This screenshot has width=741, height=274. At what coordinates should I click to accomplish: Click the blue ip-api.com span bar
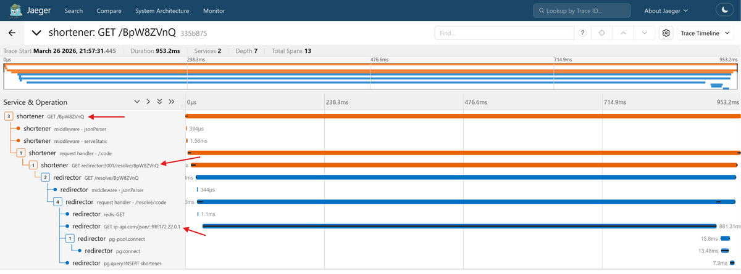459,226
